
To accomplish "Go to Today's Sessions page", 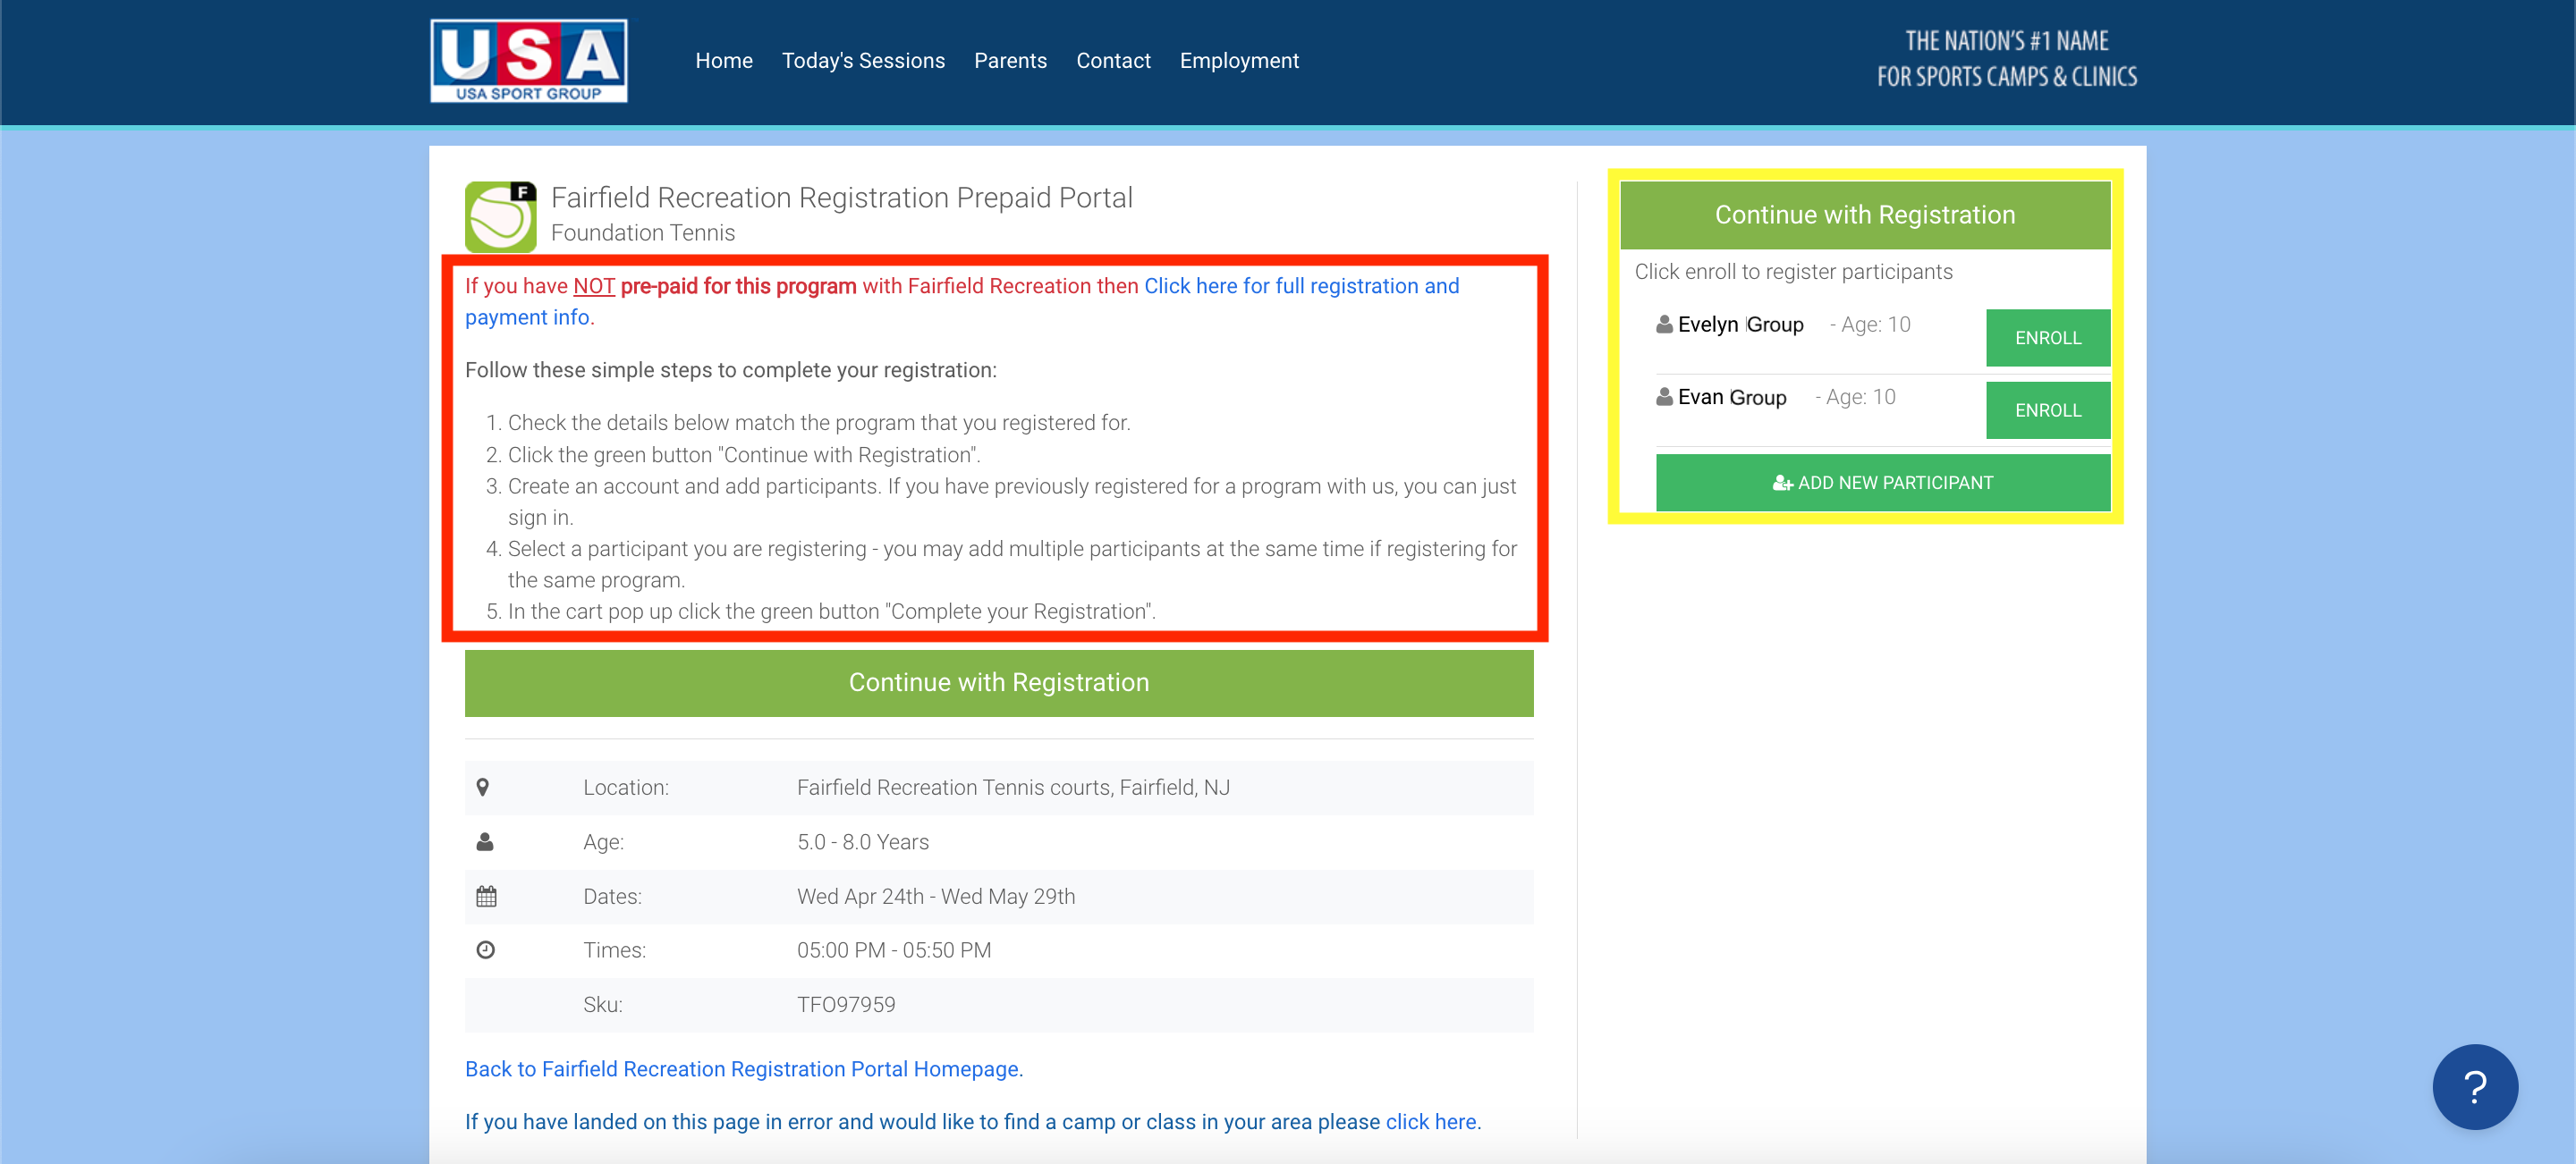I will coord(862,61).
